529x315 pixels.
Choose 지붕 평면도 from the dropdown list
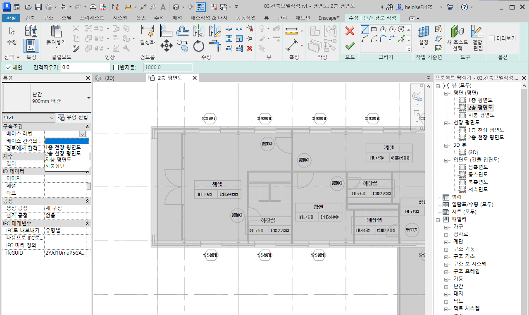point(58,160)
